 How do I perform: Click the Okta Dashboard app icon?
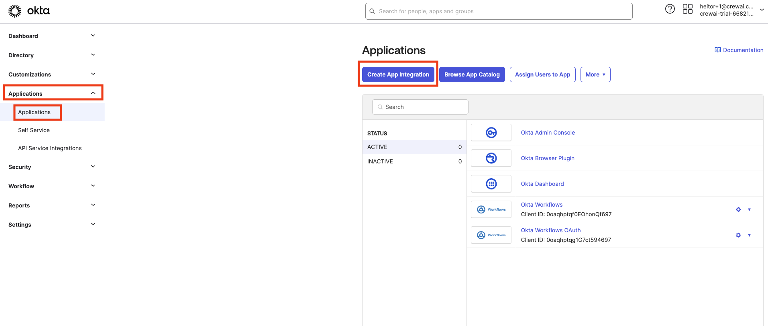[491, 184]
